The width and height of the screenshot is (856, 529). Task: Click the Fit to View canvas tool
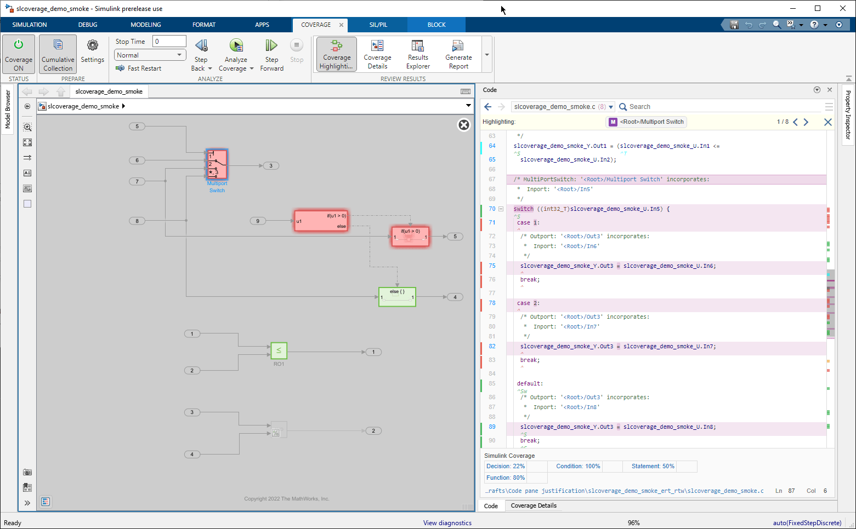coord(27,142)
